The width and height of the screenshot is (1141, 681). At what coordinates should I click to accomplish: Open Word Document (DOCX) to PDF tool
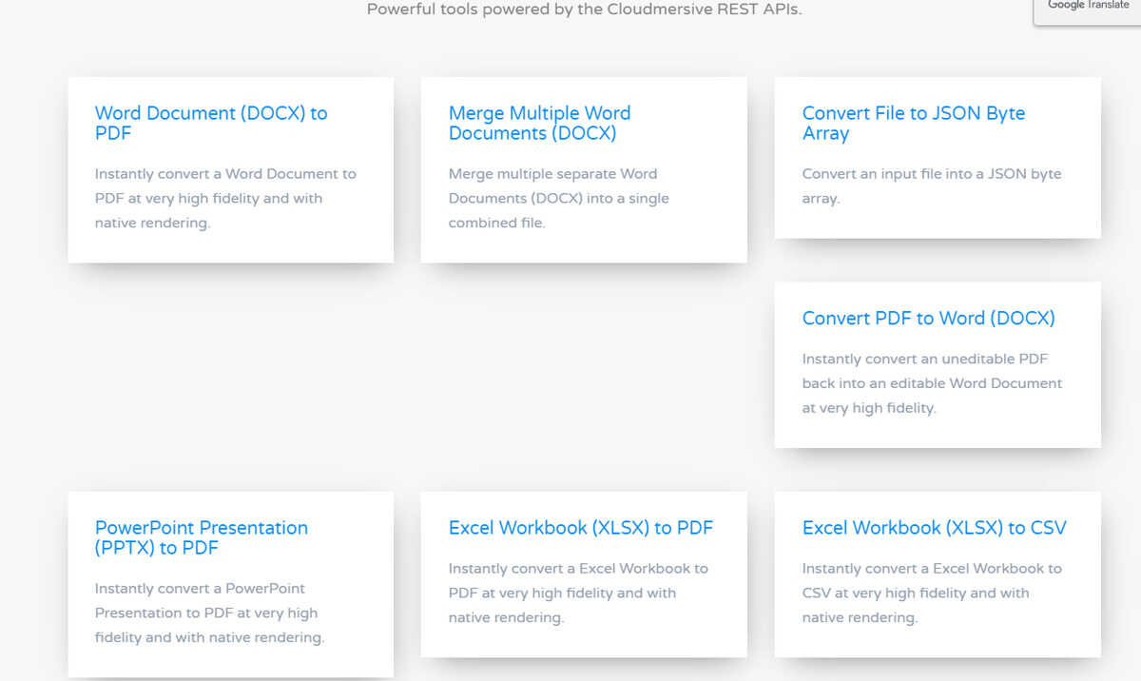(211, 124)
